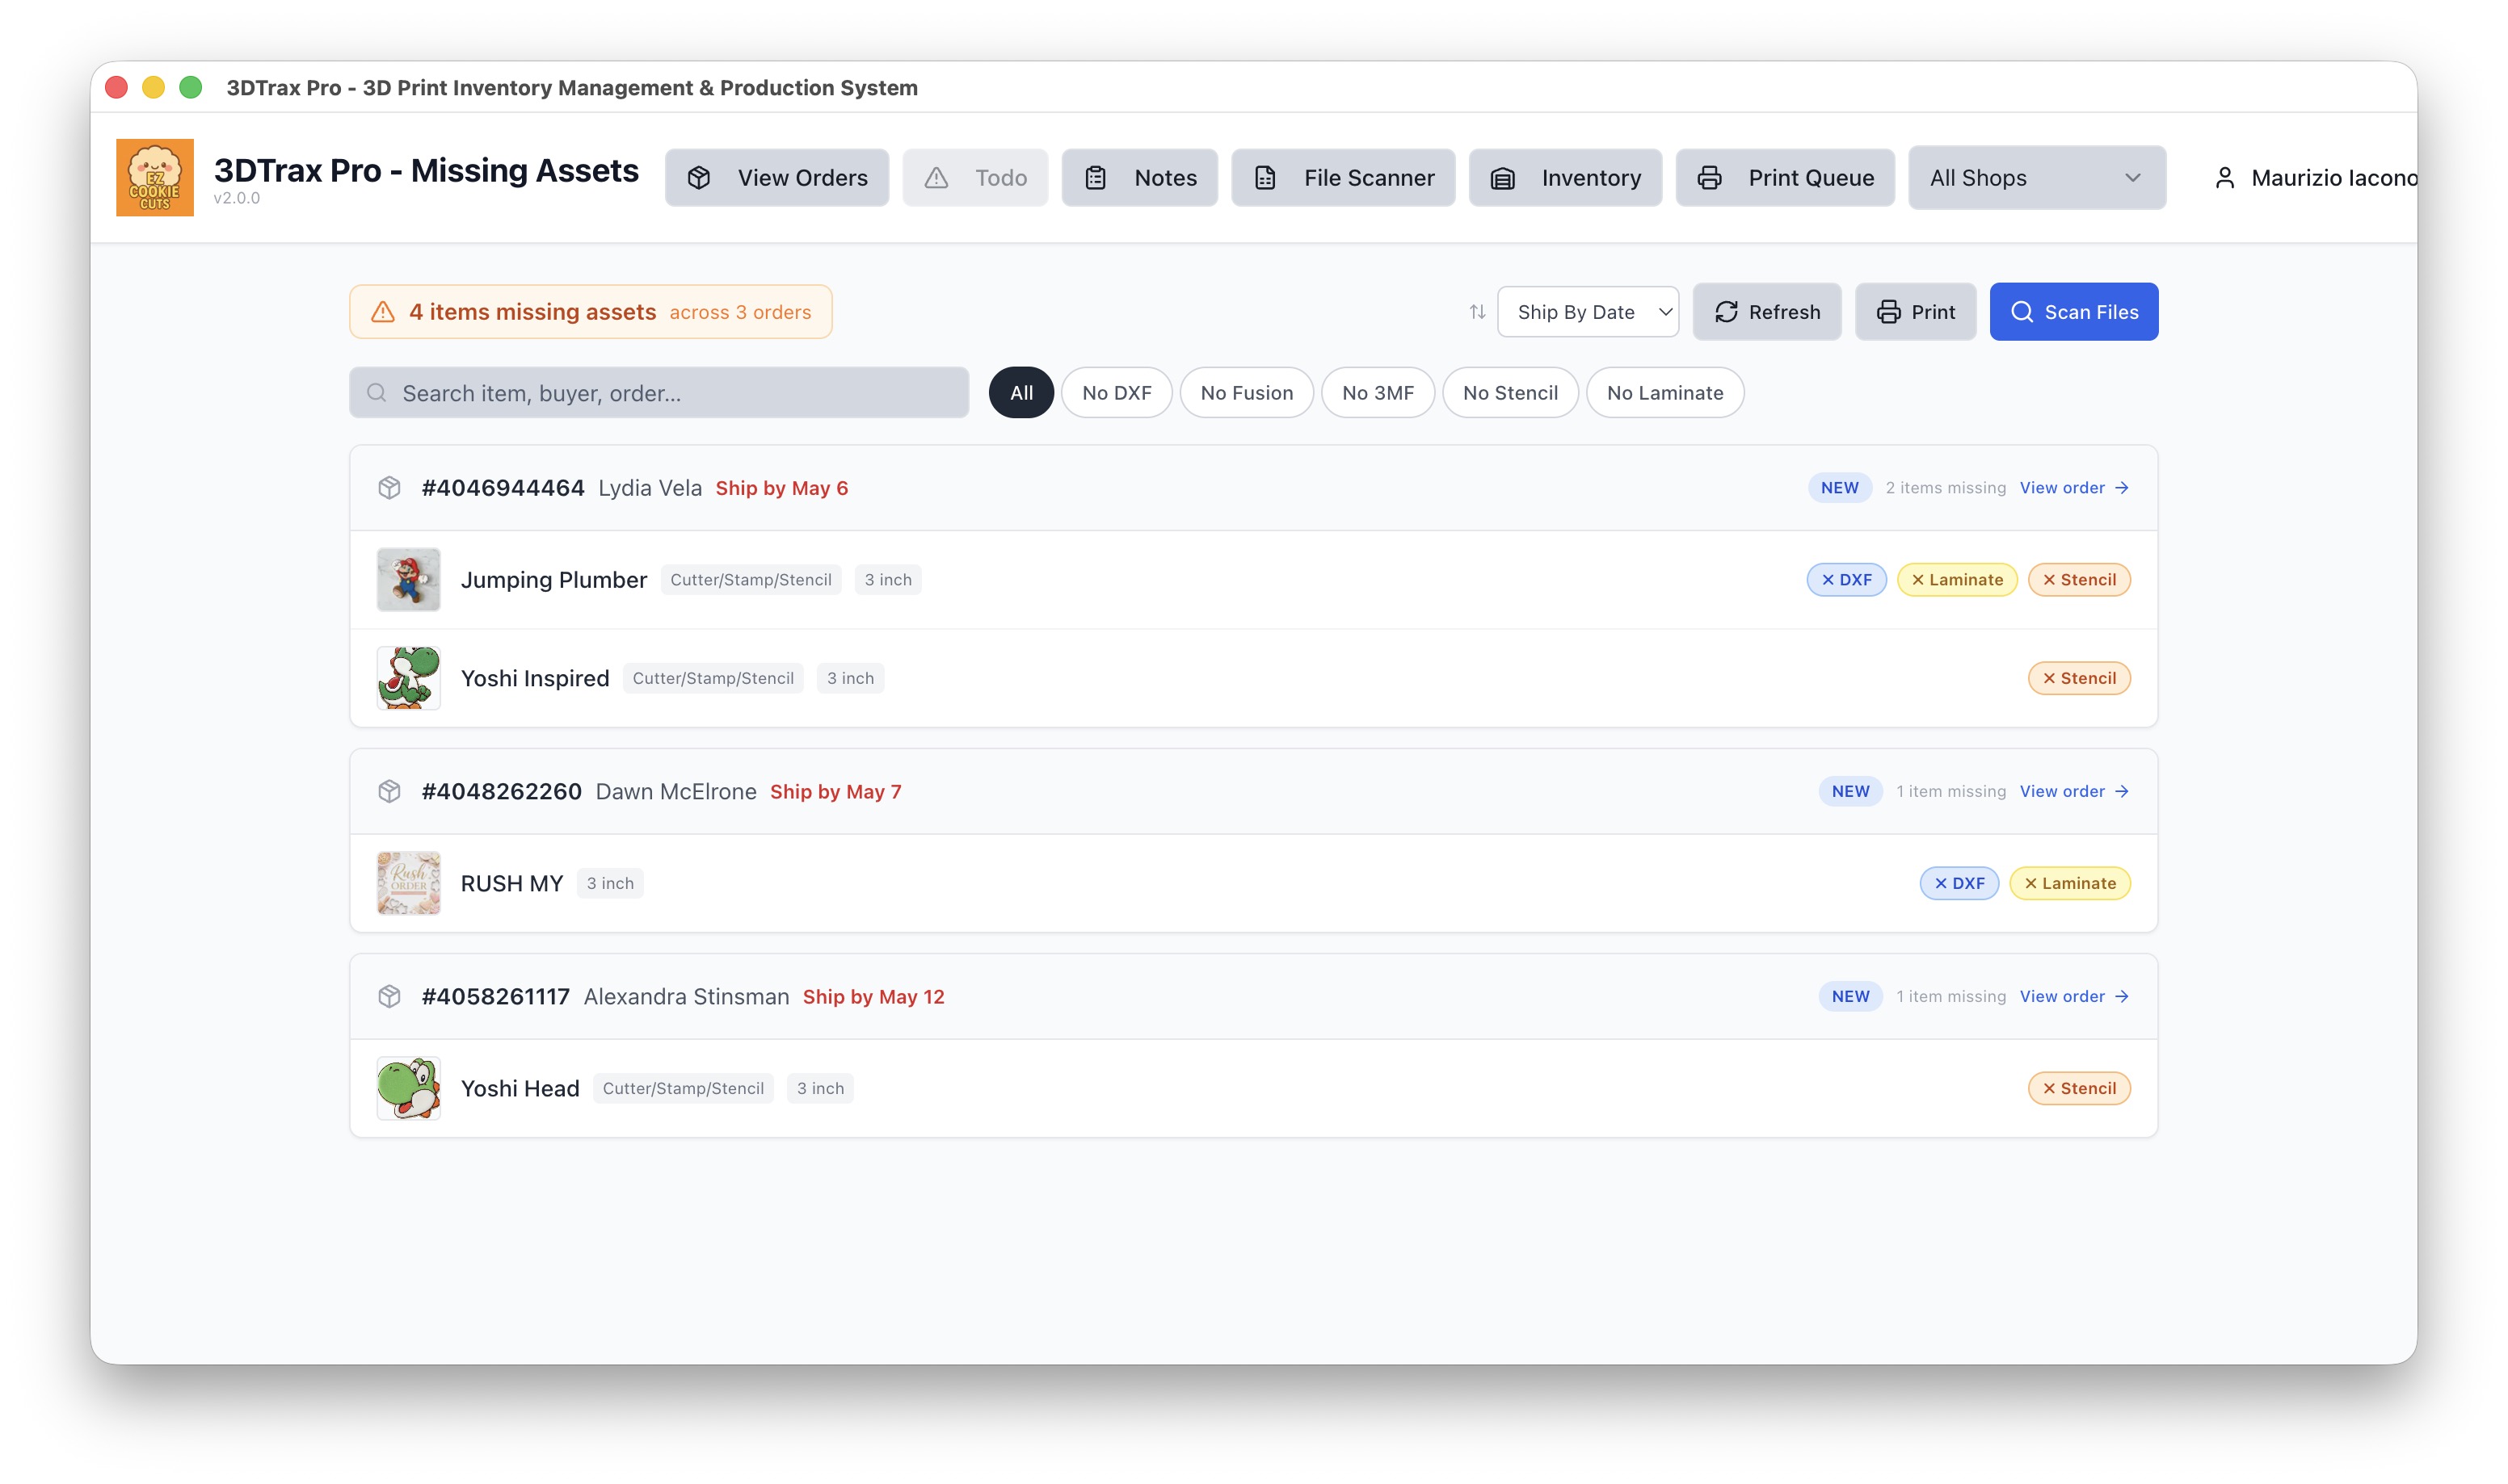Open the Yoshi Head thumbnail
Image resolution: width=2508 pixels, height=1484 pixels.
[408, 1088]
